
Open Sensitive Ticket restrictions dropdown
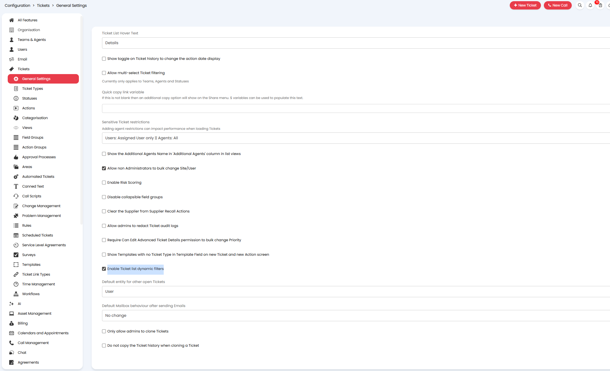coord(355,138)
